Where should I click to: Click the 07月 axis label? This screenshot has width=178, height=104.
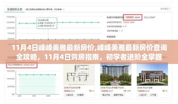click(34, 96)
